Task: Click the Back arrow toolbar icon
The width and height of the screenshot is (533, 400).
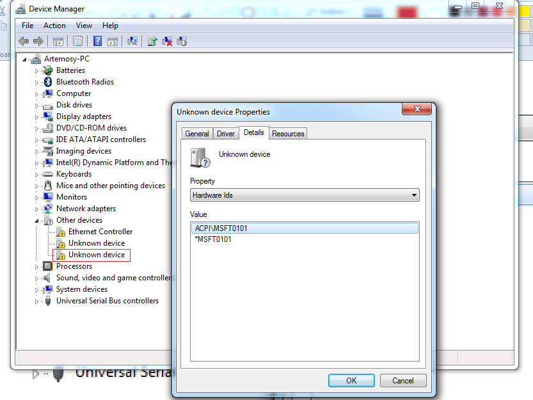Action: (x=24, y=42)
